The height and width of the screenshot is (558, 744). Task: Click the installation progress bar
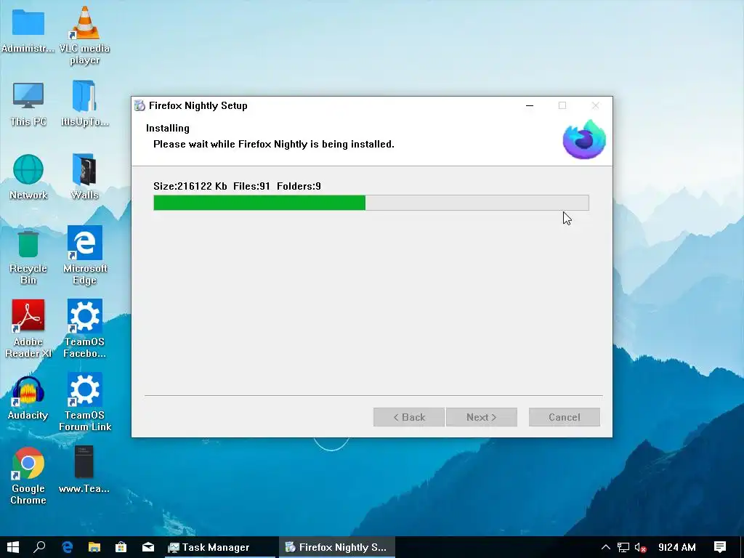coord(371,203)
